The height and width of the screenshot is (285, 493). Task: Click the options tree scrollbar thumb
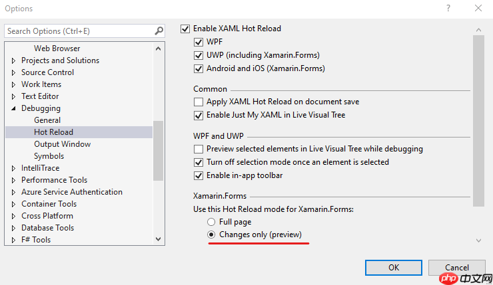click(x=159, y=149)
